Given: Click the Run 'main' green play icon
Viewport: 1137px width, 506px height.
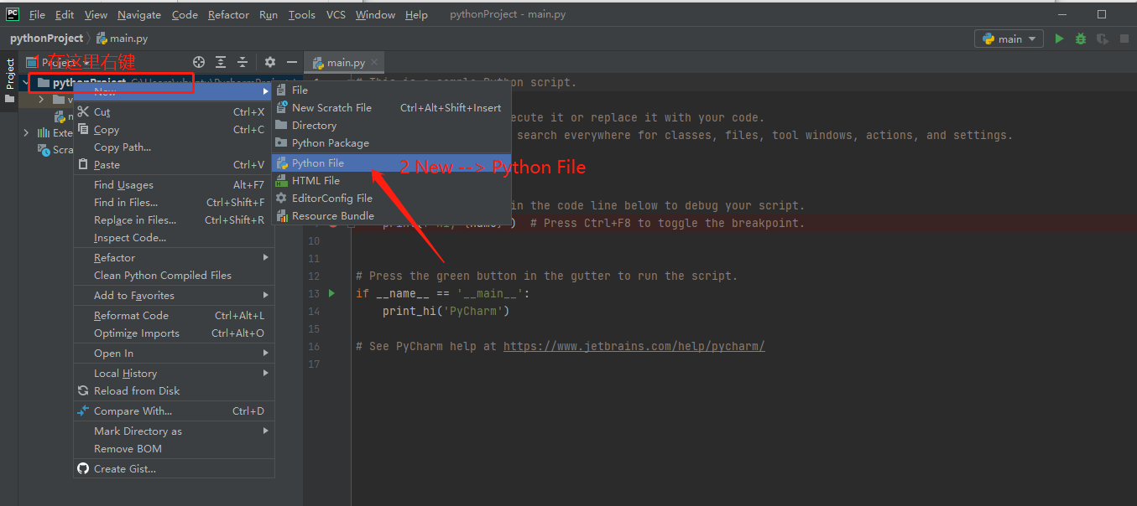Looking at the screenshot, I should [1059, 39].
